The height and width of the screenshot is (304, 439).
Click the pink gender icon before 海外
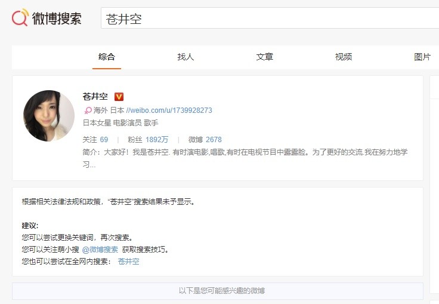(88, 110)
